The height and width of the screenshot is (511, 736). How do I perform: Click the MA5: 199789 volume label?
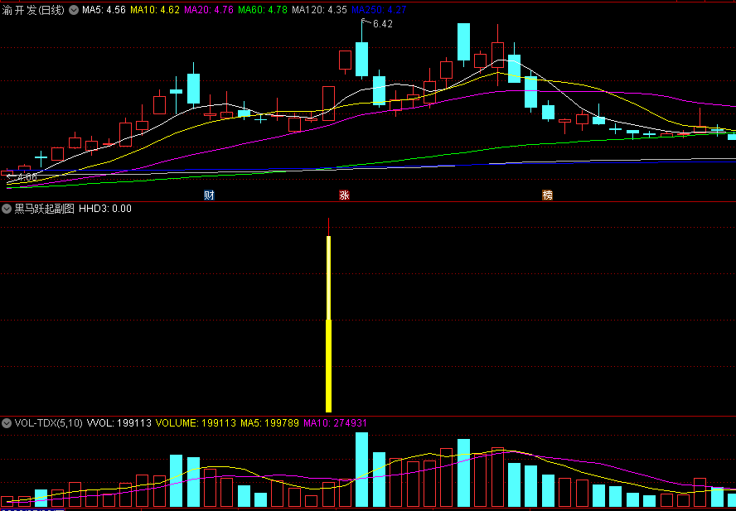(x=270, y=423)
